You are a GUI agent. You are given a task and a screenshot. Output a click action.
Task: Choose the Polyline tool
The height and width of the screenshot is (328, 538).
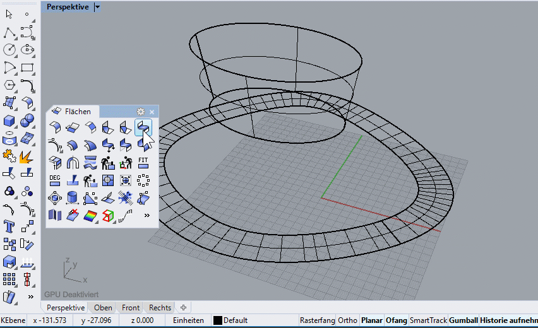pyautogui.click(x=9, y=33)
